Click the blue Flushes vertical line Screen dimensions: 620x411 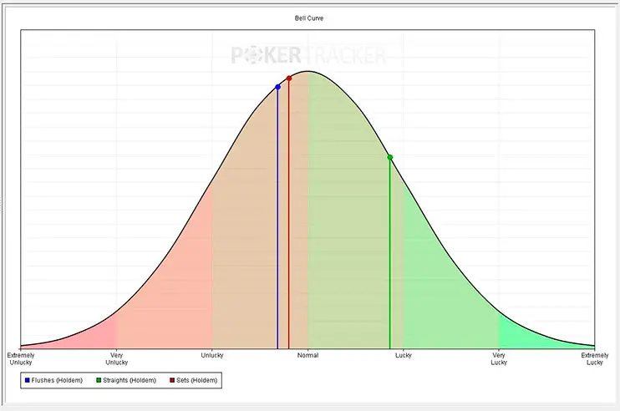[x=277, y=220]
